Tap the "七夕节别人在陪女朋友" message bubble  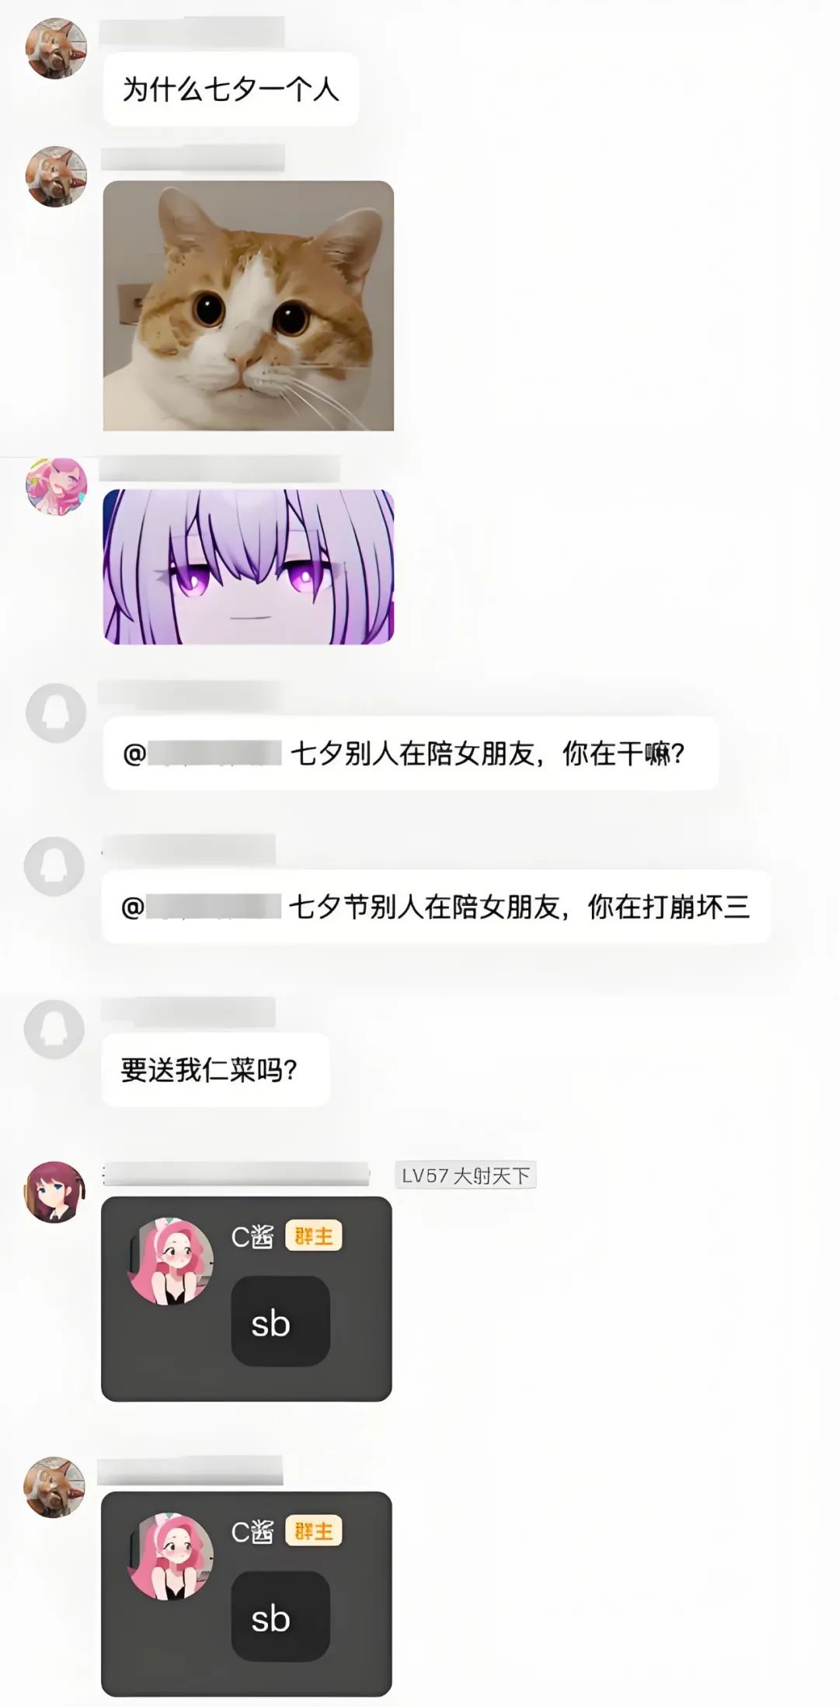[x=436, y=907]
